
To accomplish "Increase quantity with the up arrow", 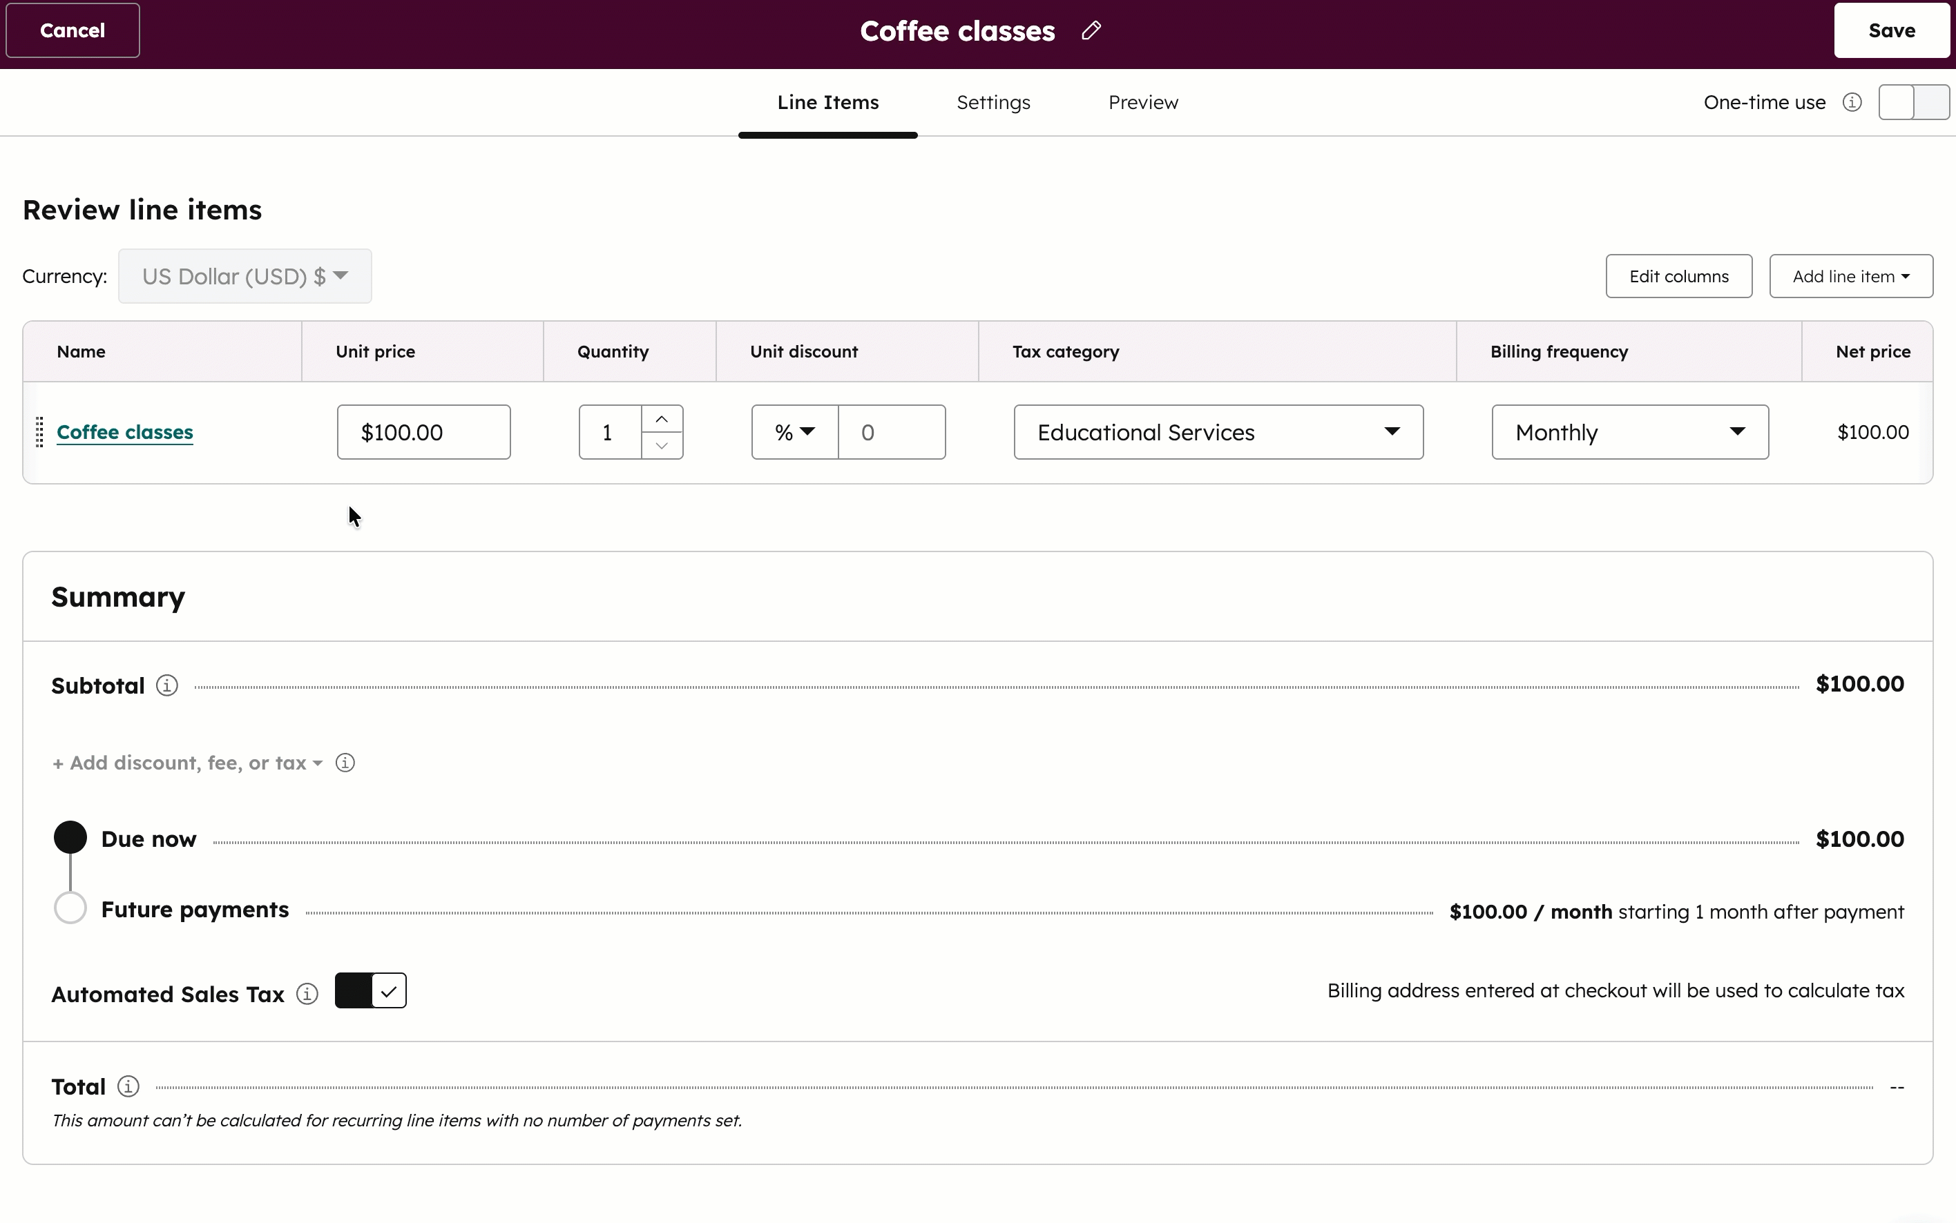I will (x=661, y=419).
